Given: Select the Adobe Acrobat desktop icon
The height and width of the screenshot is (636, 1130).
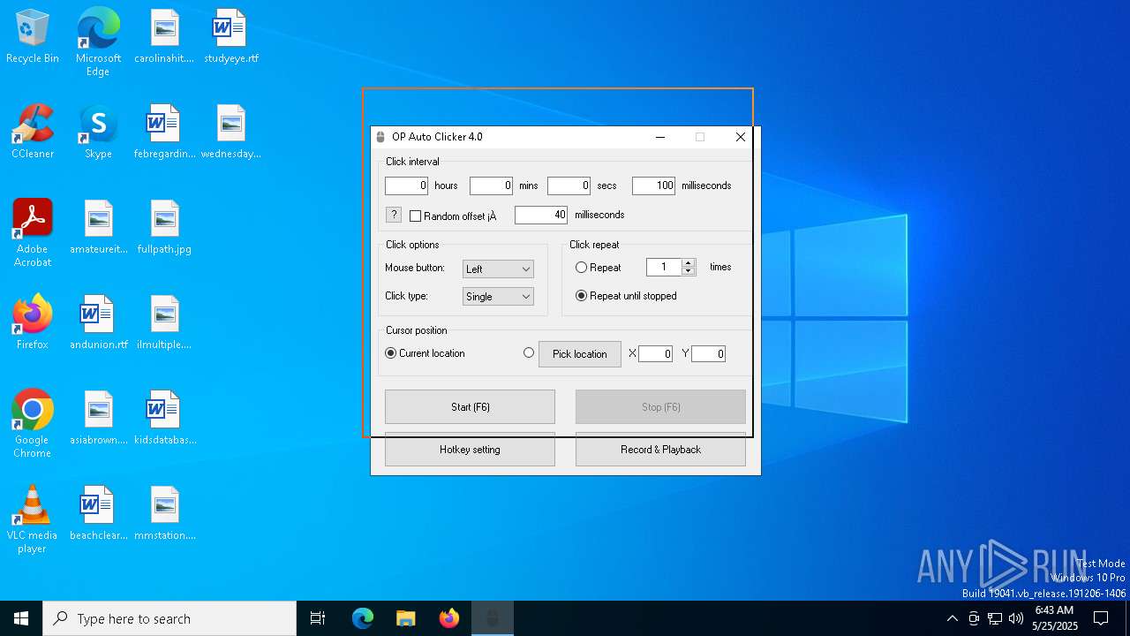Looking at the screenshot, I should pyautogui.click(x=33, y=231).
